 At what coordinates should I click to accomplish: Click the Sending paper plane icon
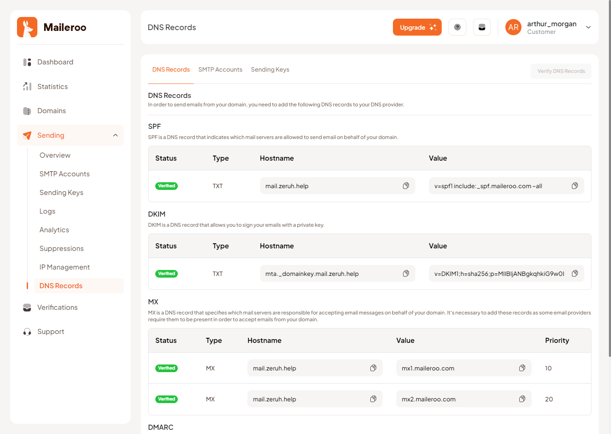pos(27,135)
